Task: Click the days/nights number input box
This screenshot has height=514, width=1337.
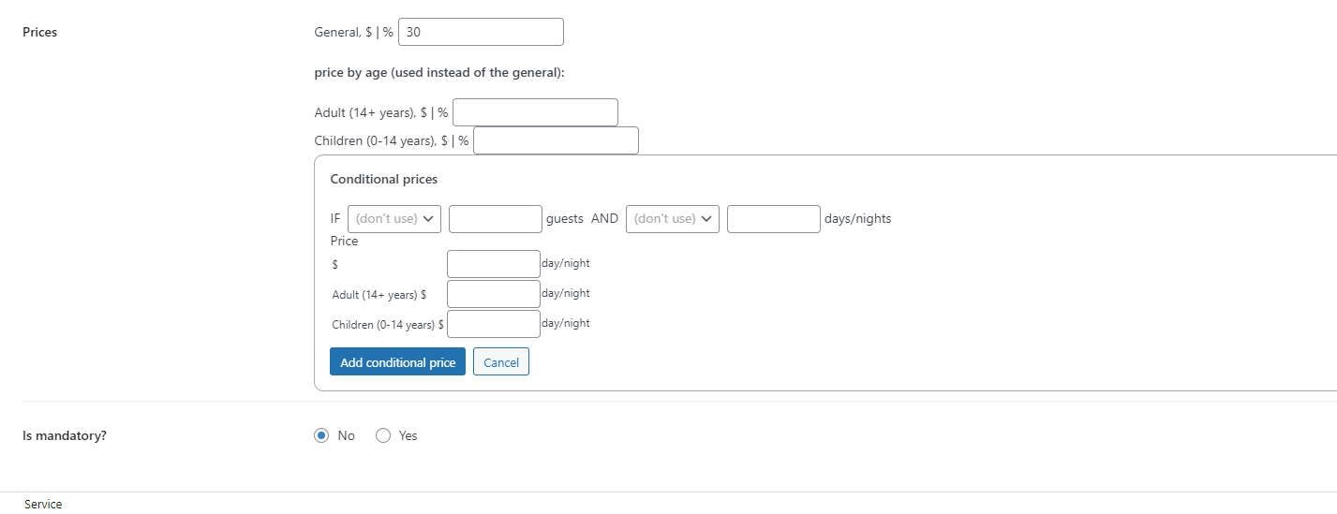Action: [x=773, y=219]
